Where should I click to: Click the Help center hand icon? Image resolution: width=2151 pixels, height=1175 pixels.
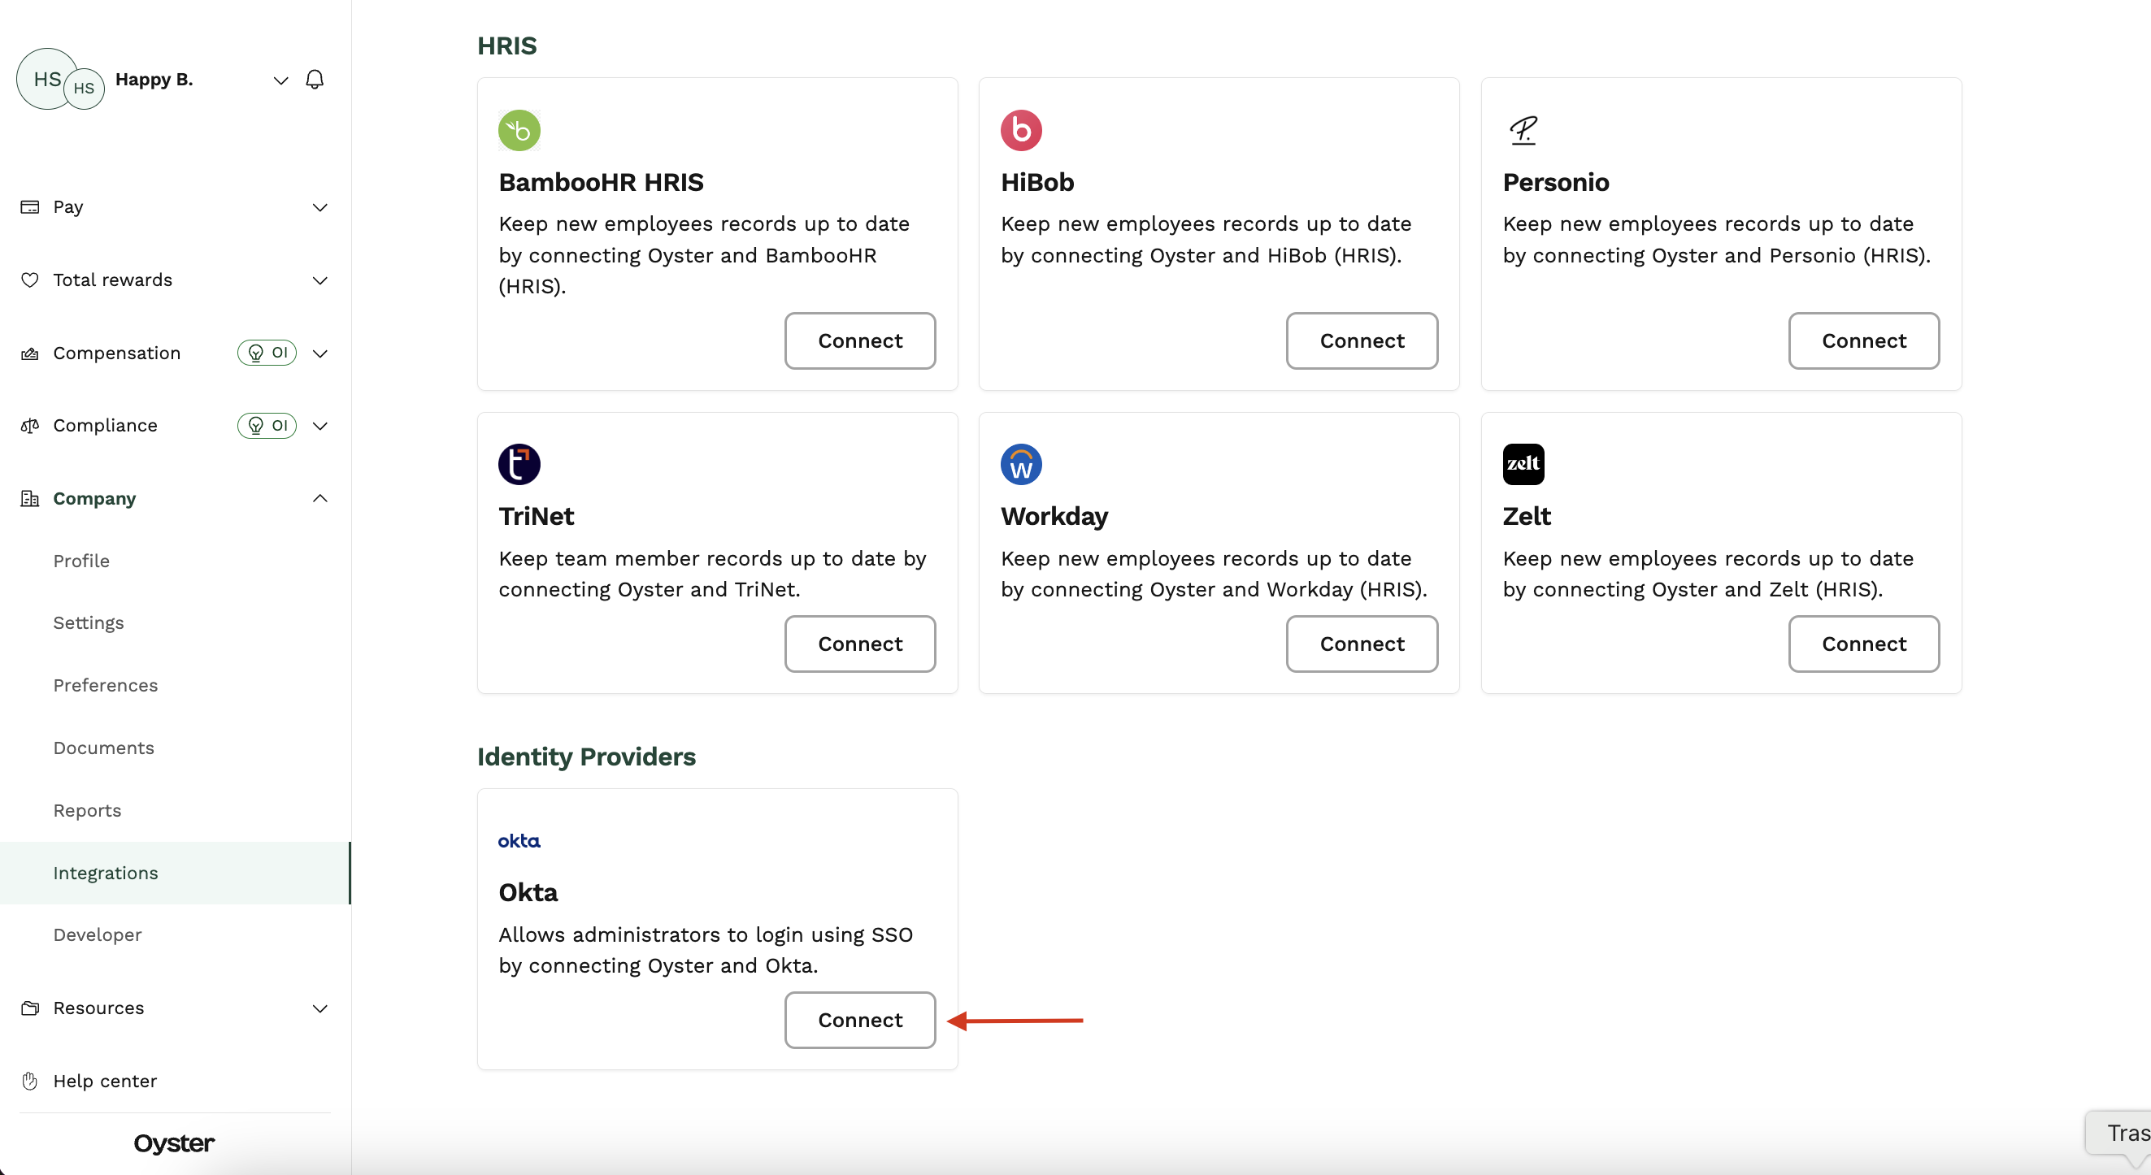30,1082
